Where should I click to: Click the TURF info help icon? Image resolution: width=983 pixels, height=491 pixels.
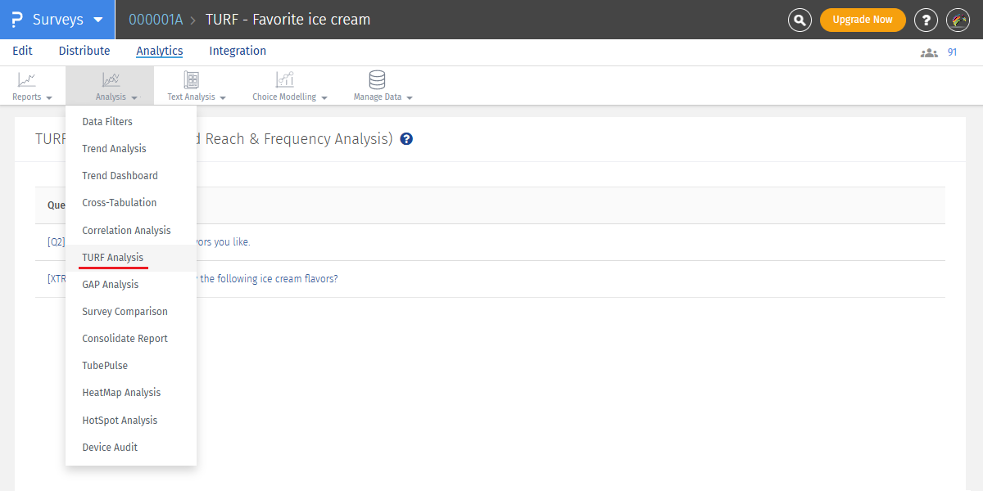coord(406,139)
